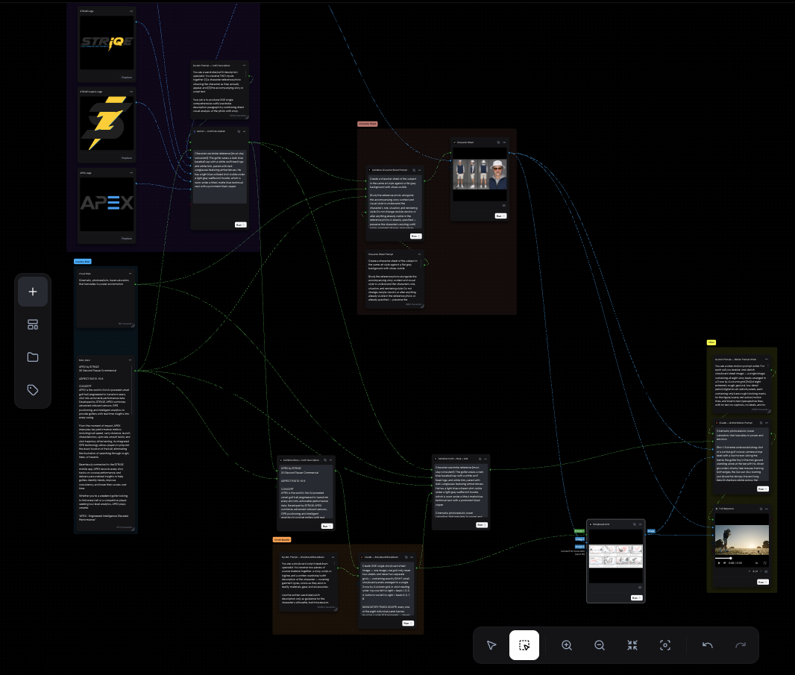Viewport: 795px width, 675px height.
Task: Open the options menu on Storyboard Grid node
Action: pyautogui.click(x=641, y=524)
